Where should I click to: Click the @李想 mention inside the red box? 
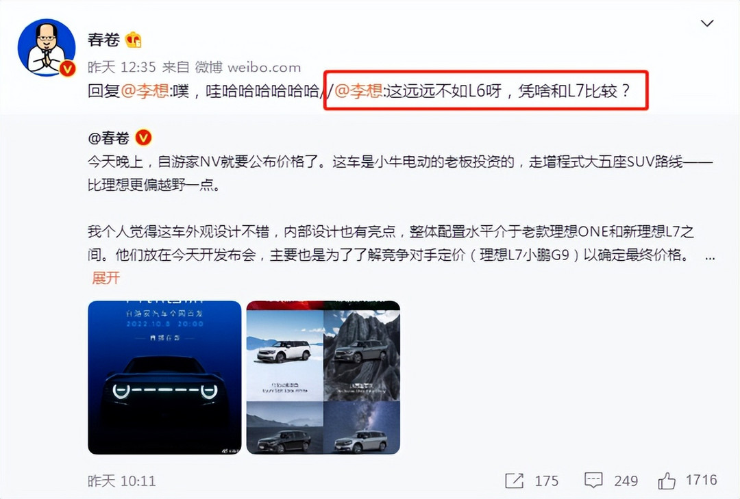[358, 90]
